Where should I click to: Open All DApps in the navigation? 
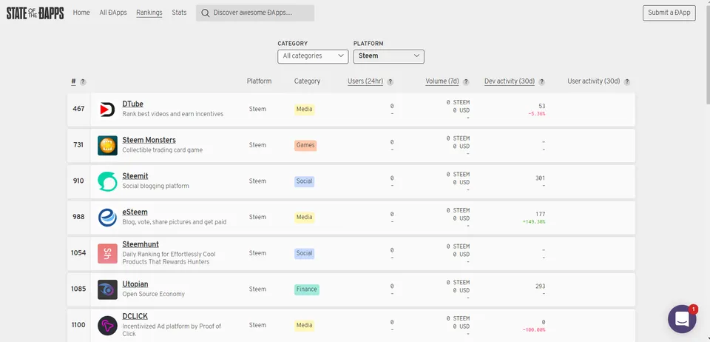(113, 13)
